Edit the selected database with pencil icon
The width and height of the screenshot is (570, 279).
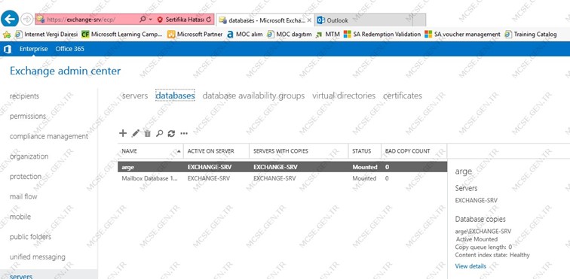click(135, 134)
